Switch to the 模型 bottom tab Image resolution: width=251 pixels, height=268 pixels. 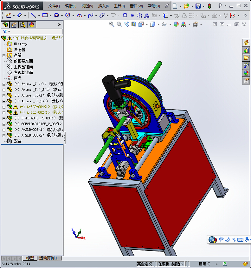click(30, 258)
